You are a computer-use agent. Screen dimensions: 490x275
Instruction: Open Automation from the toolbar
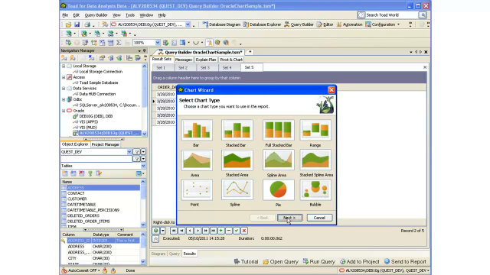pyautogui.click(x=349, y=24)
